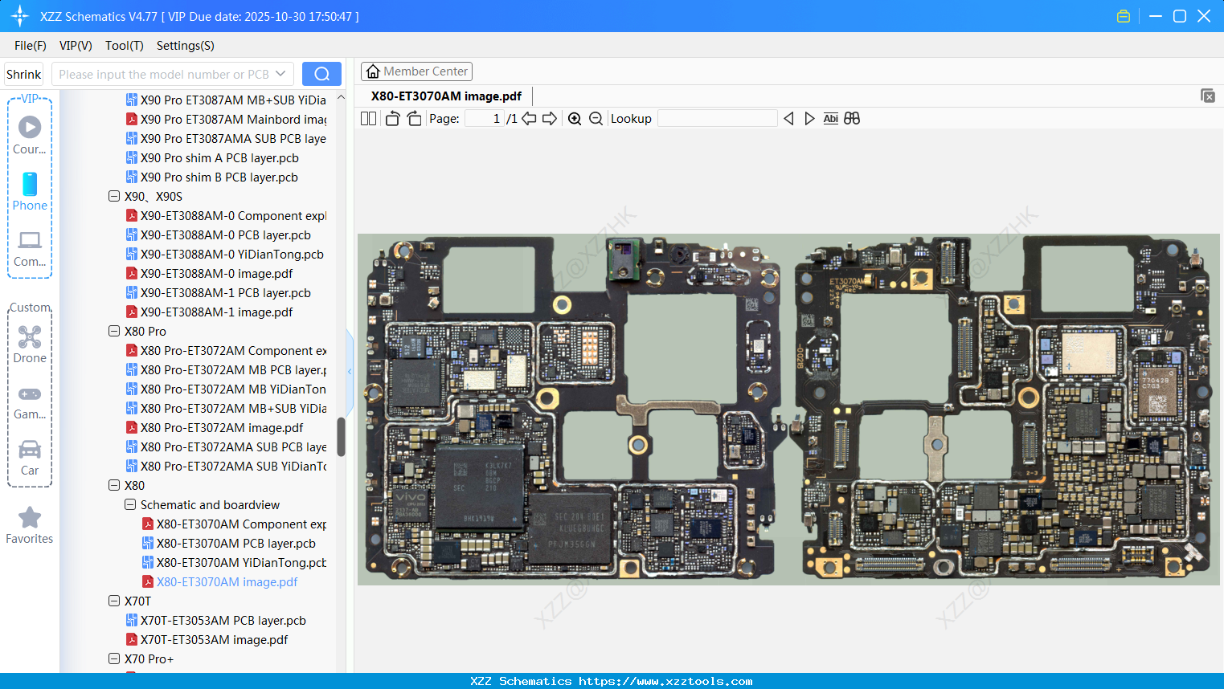Open the Tool(T) menu
Screen dimensions: 1224x689
coord(124,46)
